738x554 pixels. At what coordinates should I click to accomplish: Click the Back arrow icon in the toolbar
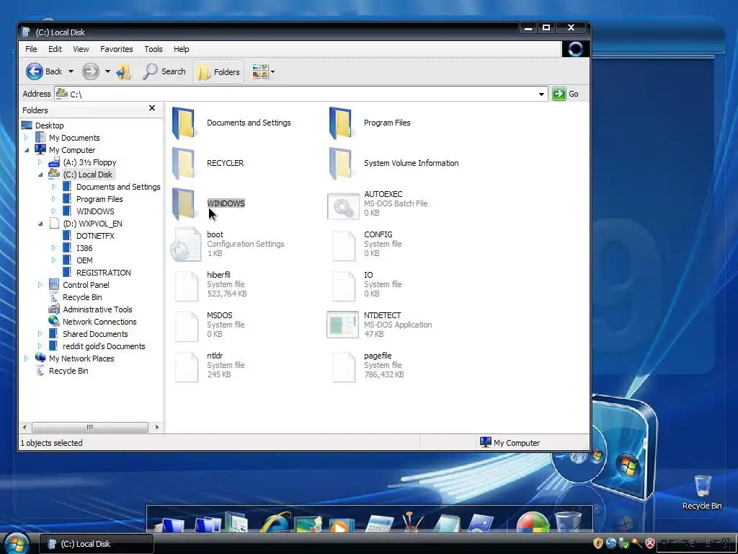click(35, 71)
